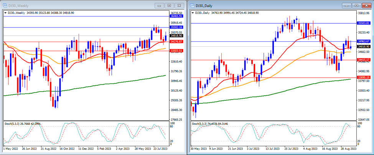Click the 34082.95 value on Daily price scale
Screen dimensions: 374x155
(364, 71)
